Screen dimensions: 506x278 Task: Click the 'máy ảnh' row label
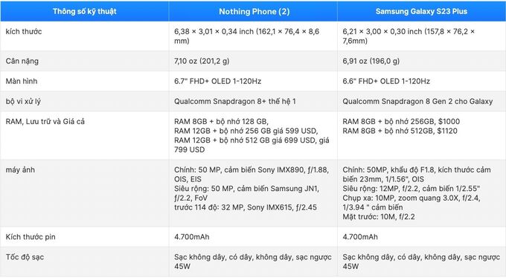[20, 170]
